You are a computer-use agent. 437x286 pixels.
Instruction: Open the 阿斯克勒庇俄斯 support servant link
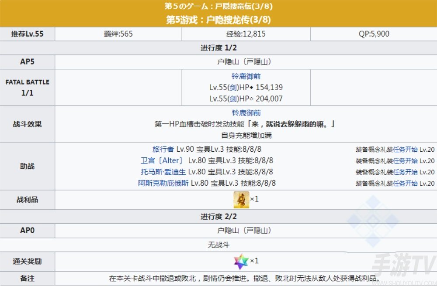point(163,183)
